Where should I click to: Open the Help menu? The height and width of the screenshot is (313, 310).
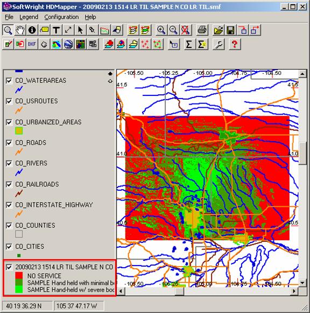click(x=90, y=17)
